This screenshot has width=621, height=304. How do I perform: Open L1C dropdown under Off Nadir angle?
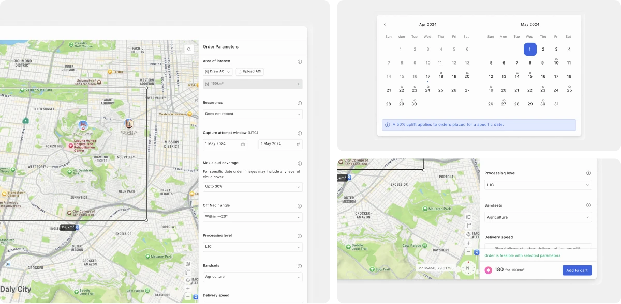pyautogui.click(x=253, y=247)
